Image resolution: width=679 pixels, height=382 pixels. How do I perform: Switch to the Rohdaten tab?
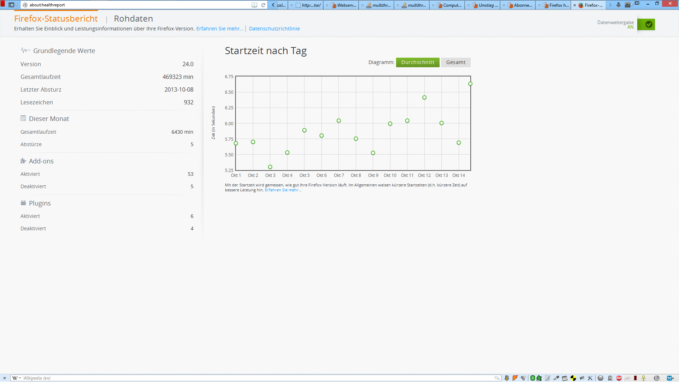133,19
